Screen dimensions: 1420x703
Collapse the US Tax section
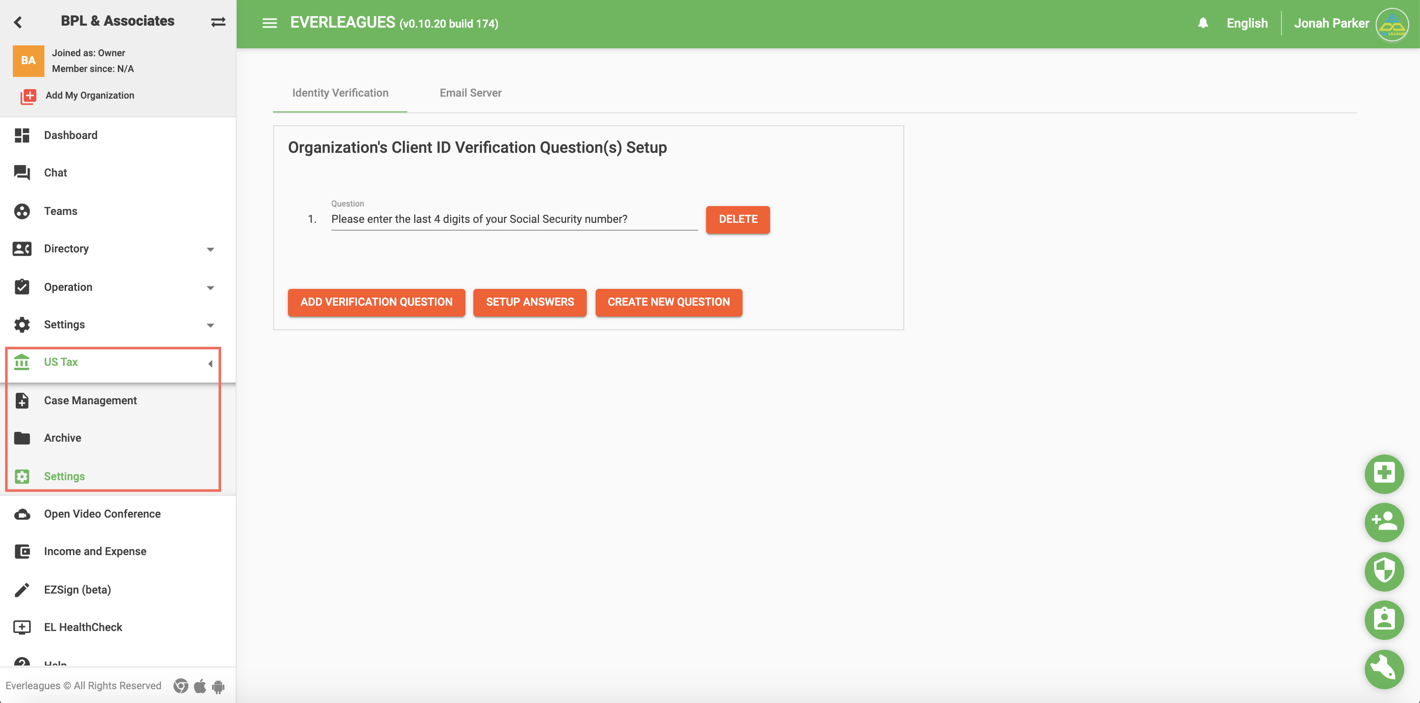pos(210,363)
